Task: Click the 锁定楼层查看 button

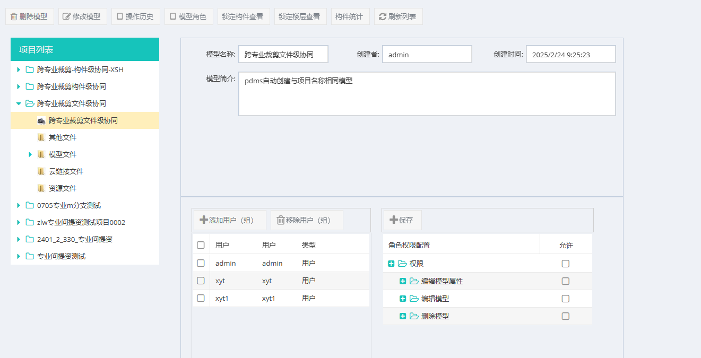Action: [x=299, y=16]
